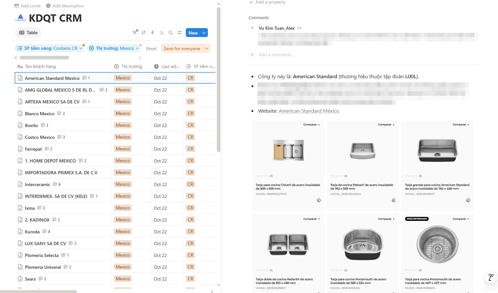Click the table vertical scrollbar
Image resolution: width=498 pixels, height=293 pixels.
click(219, 80)
